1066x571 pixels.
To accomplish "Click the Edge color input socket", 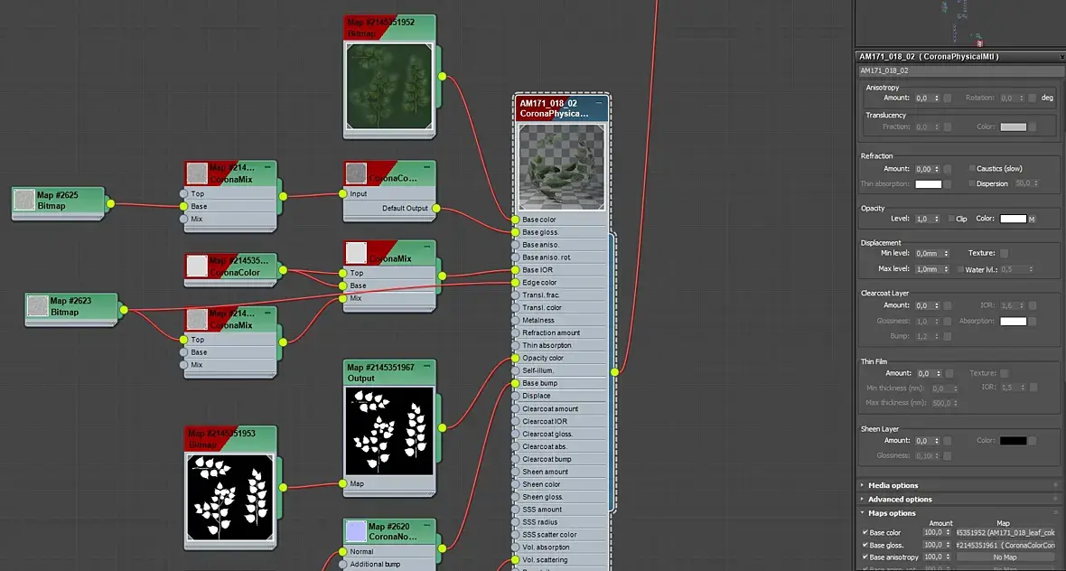I will [515, 283].
